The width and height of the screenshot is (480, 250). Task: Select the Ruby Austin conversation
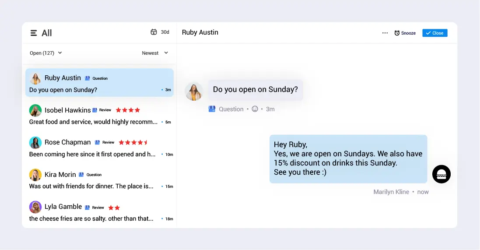(x=99, y=83)
